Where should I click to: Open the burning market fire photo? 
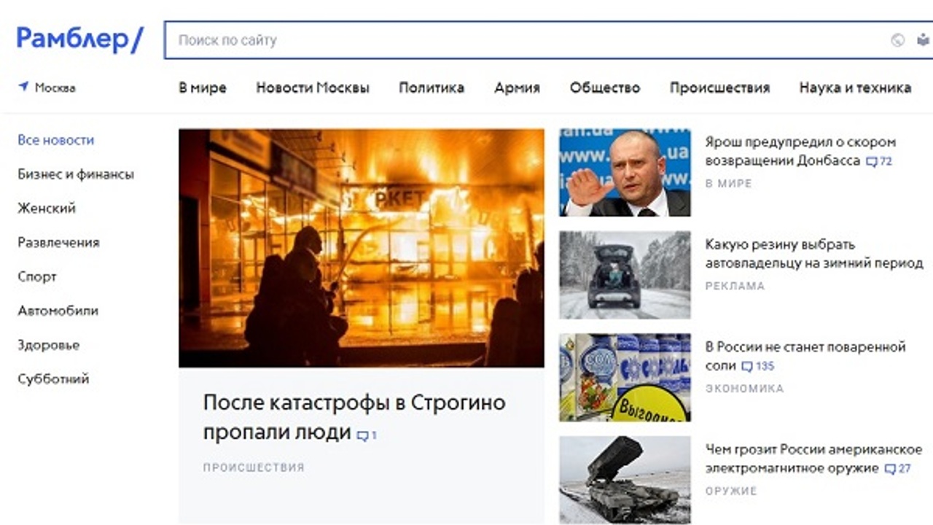[362, 248]
